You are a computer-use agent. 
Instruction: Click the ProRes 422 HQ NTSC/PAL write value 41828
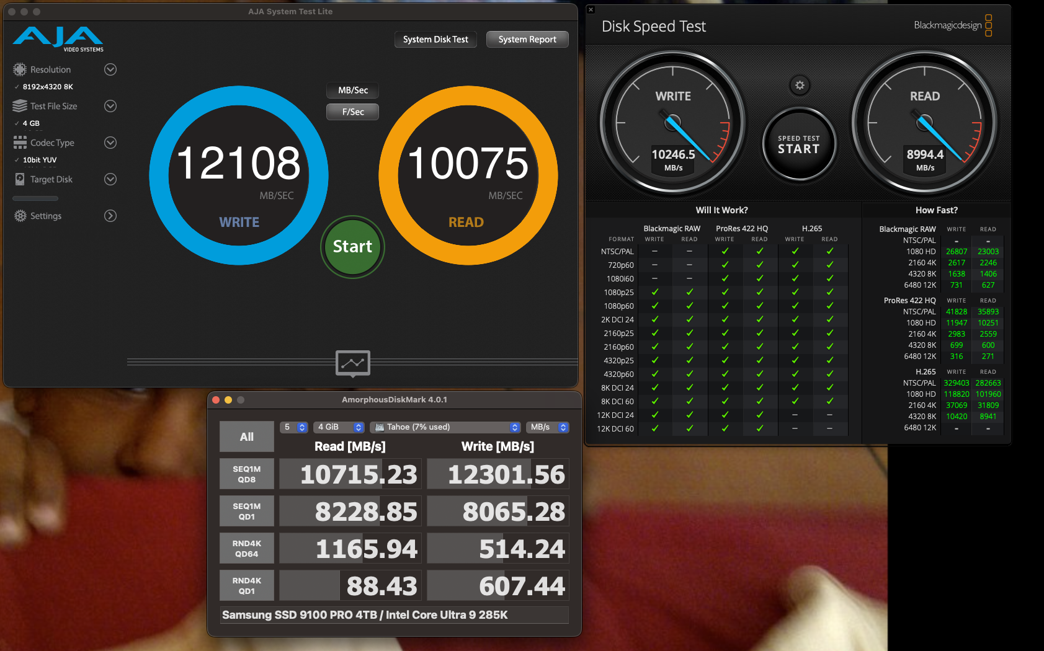[x=957, y=312]
